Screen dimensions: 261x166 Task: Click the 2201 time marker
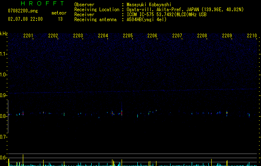pos(28,36)
